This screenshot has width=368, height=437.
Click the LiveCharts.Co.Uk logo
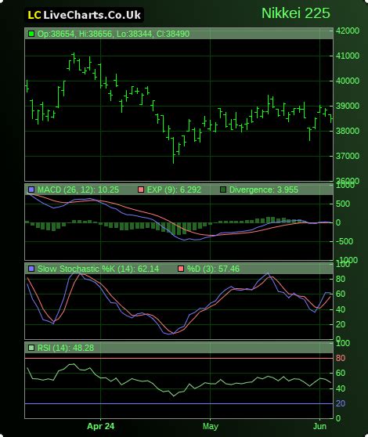(84, 15)
